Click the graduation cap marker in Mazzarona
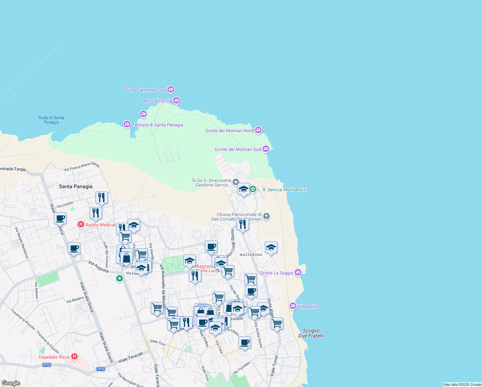Screen dimensions: 482x387 point(271,248)
